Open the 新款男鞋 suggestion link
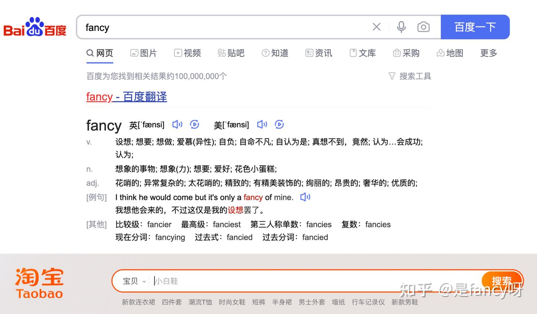The height and width of the screenshot is (314, 537). click(x=405, y=302)
